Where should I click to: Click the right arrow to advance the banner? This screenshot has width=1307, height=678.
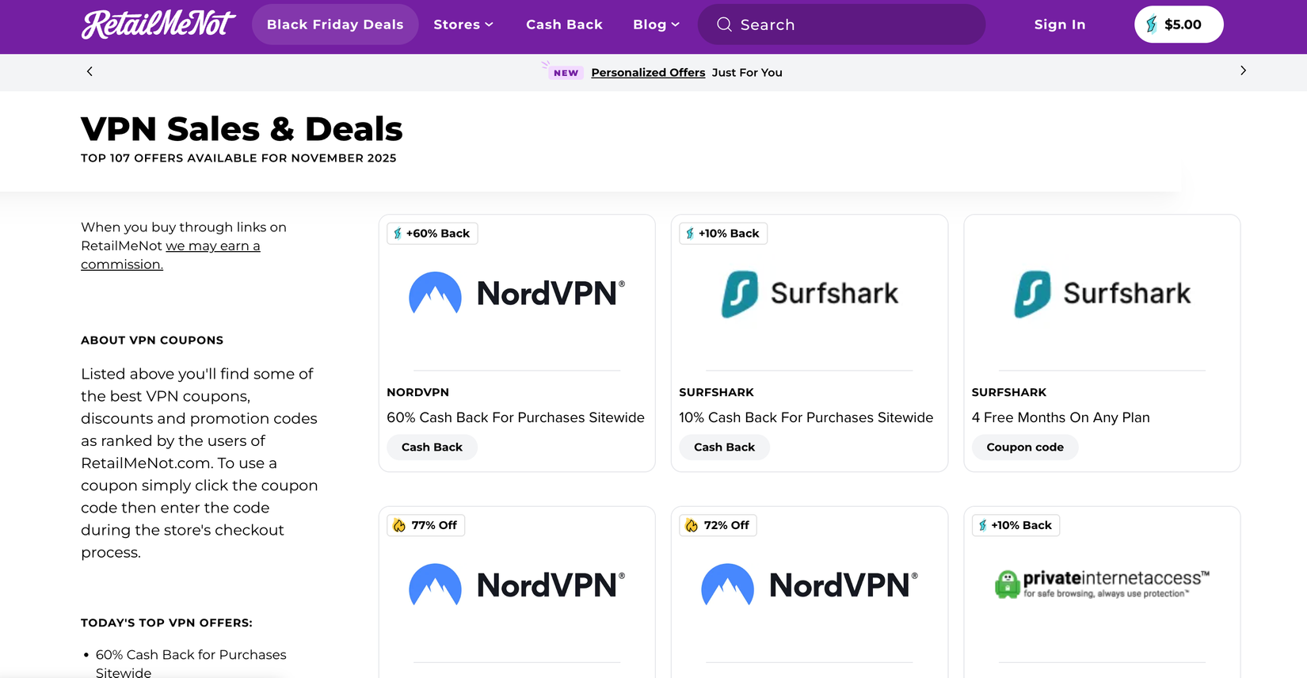point(1243,70)
